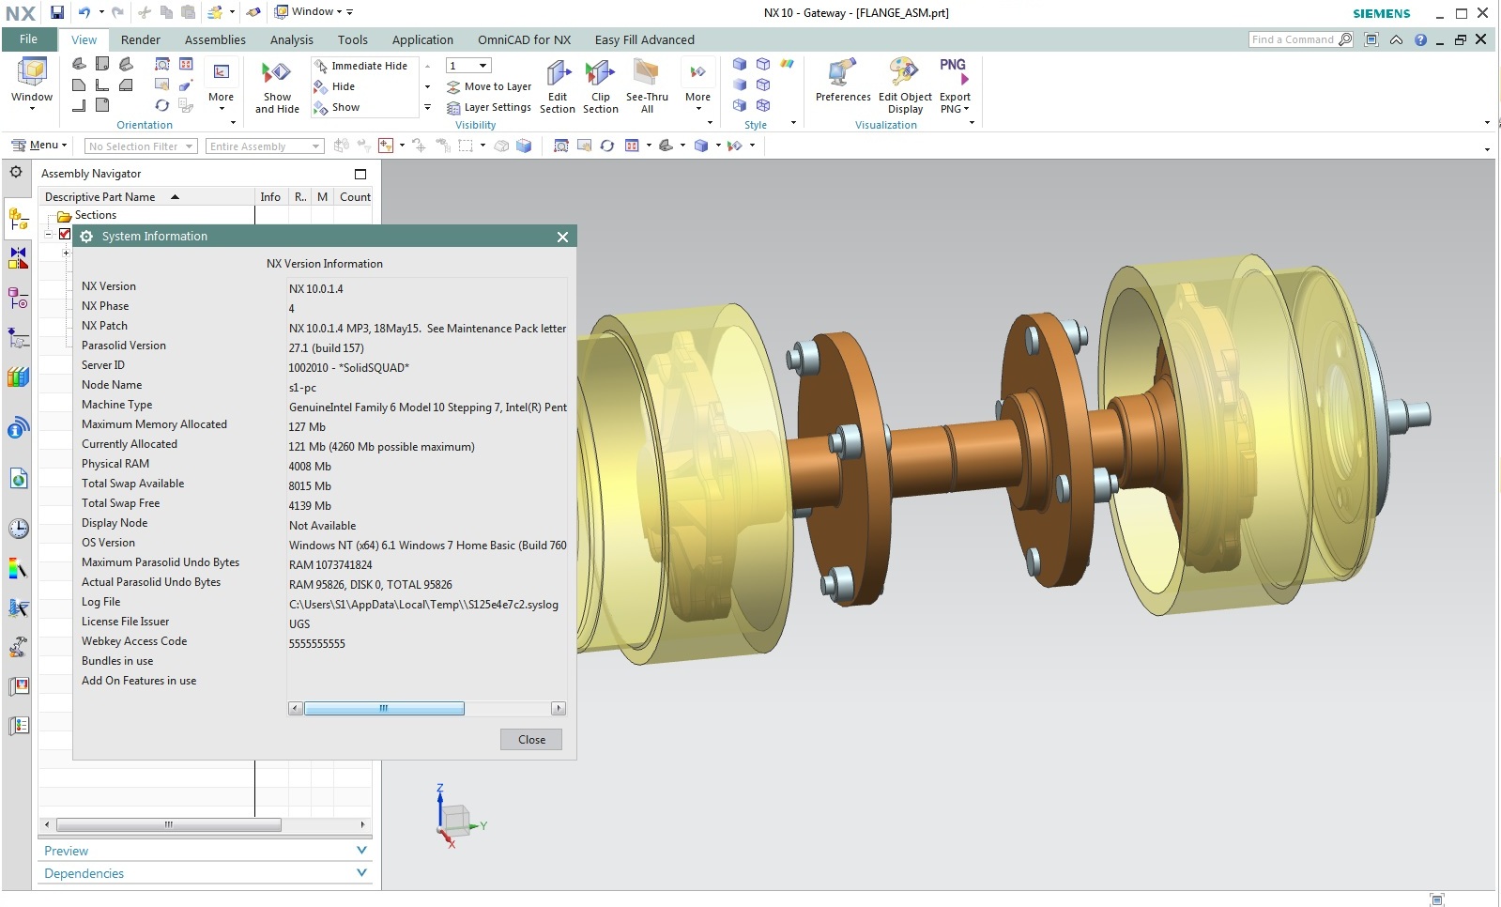Click Hide in Visibility group
The height and width of the screenshot is (907, 1501).
pyautogui.click(x=335, y=86)
